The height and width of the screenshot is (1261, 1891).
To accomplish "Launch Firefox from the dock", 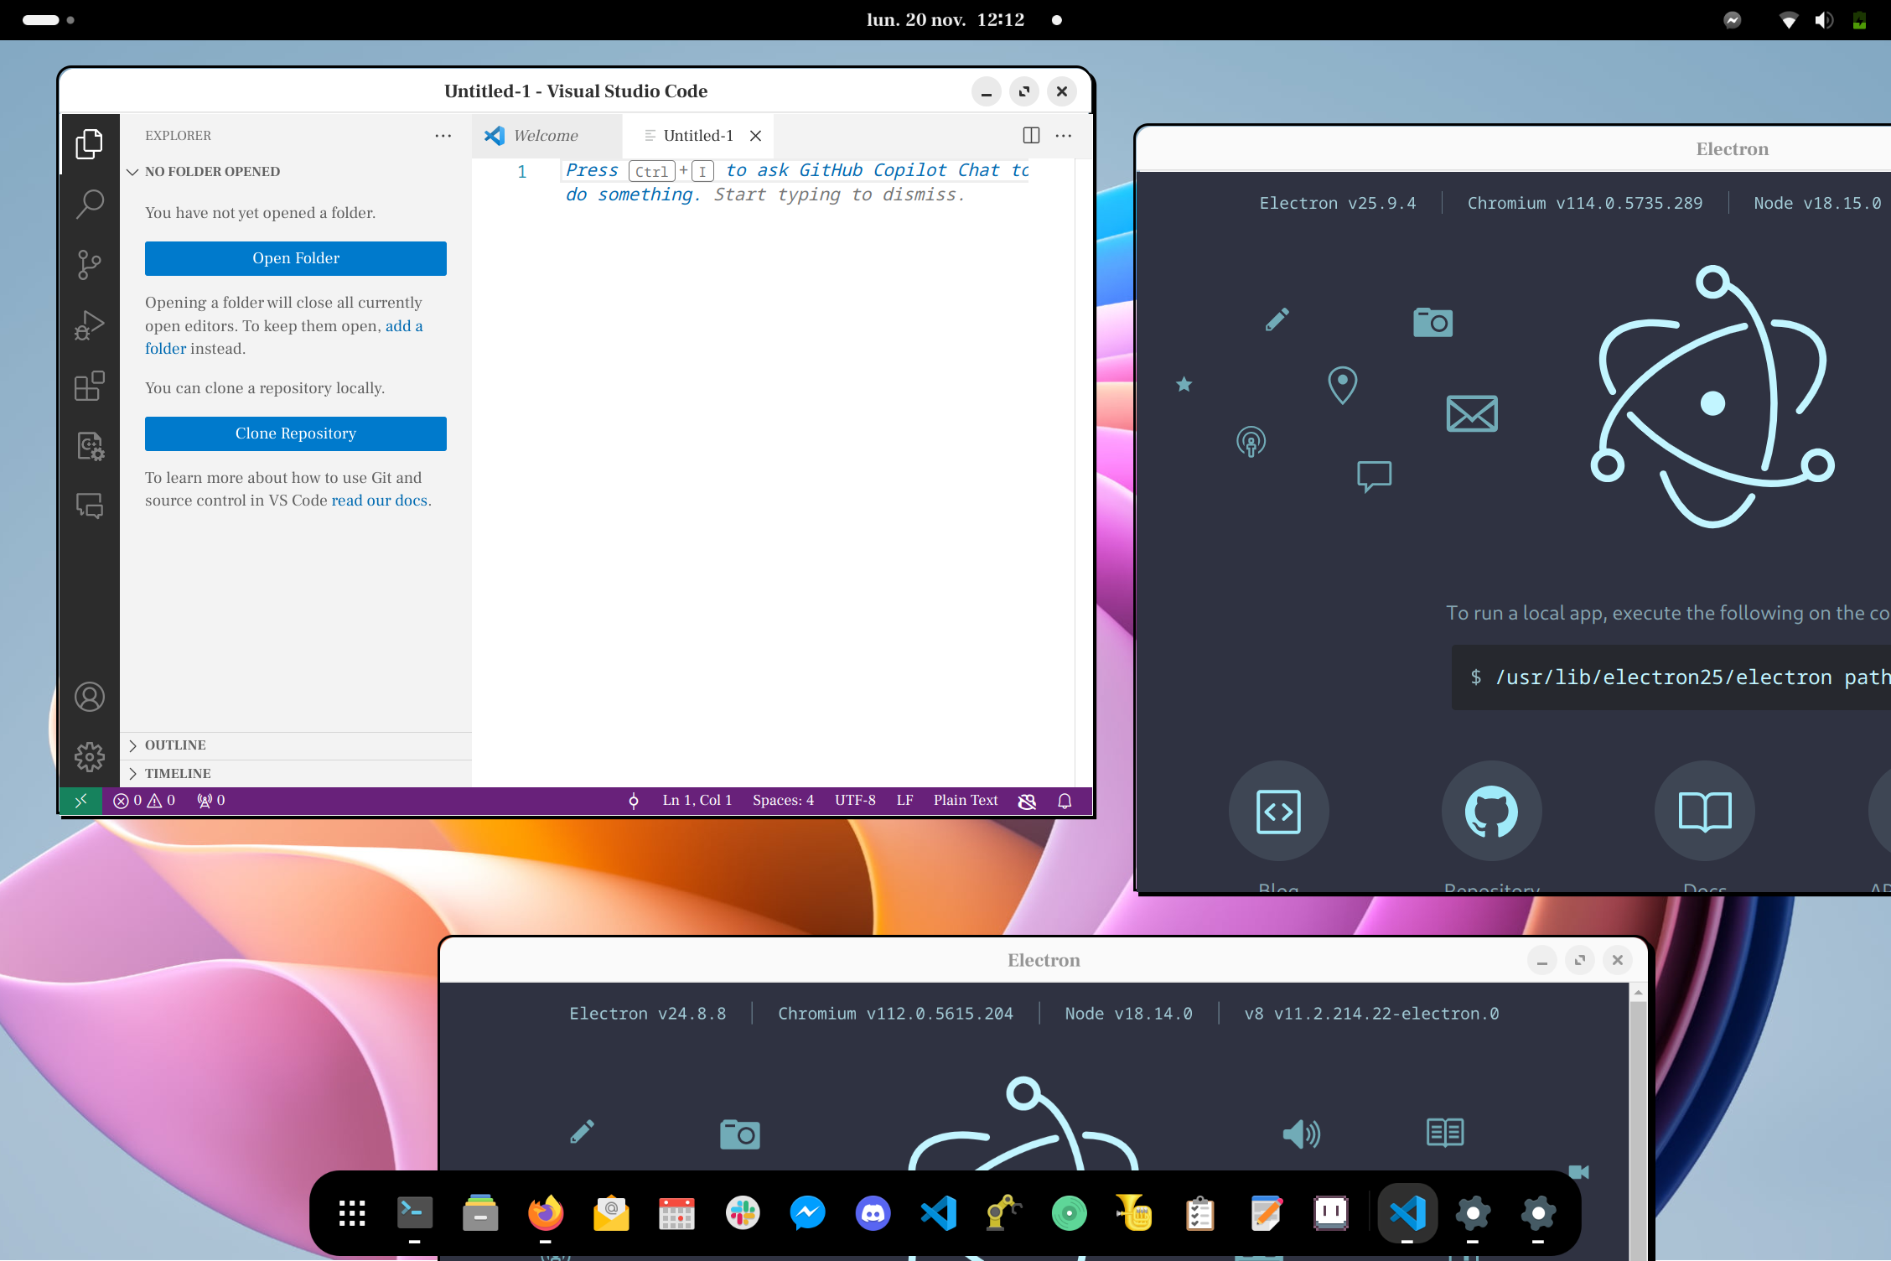I will tap(546, 1213).
